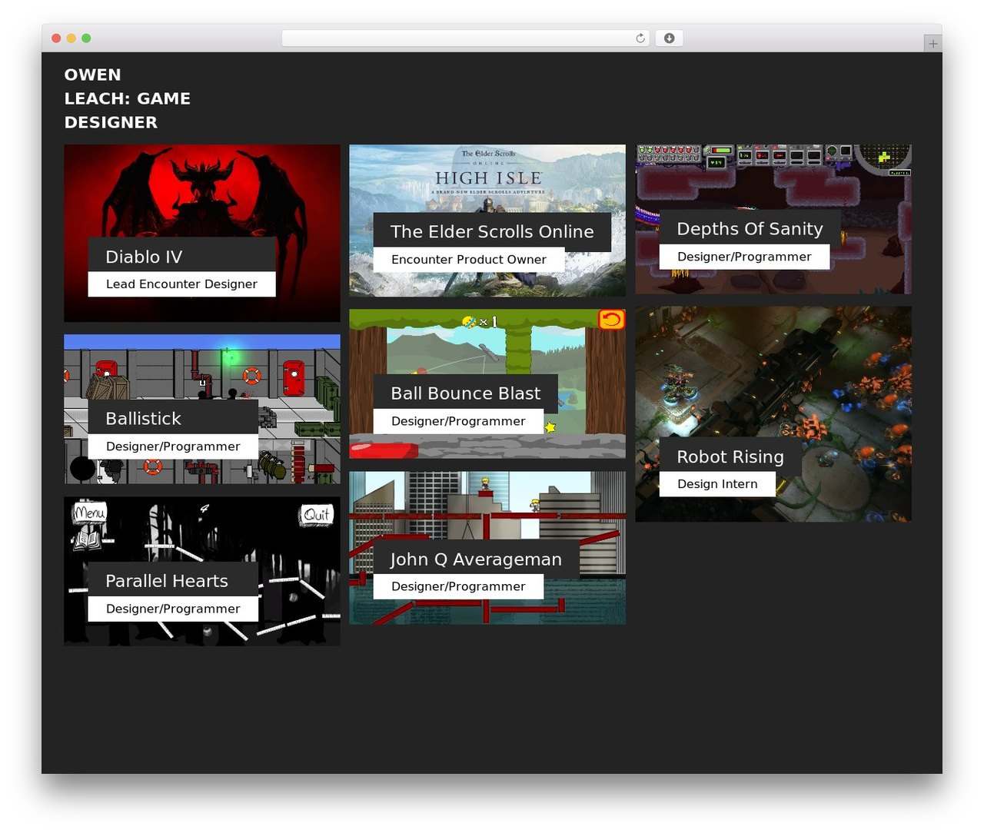984x833 pixels.
Task: Click the Menu sign in Parallel Hearts image
Action: pos(90,513)
